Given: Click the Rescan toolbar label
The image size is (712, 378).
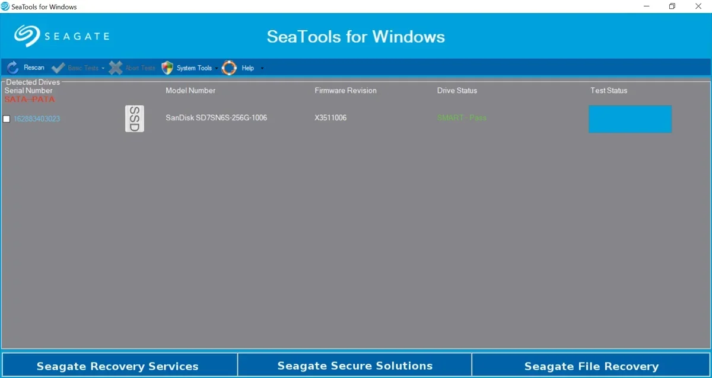Looking at the screenshot, I should 34,68.
